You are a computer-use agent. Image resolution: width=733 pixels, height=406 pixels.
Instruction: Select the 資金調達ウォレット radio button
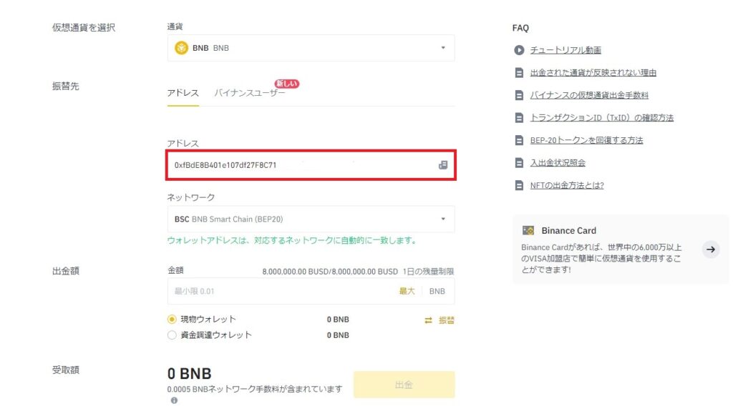pyautogui.click(x=172, y=335)
